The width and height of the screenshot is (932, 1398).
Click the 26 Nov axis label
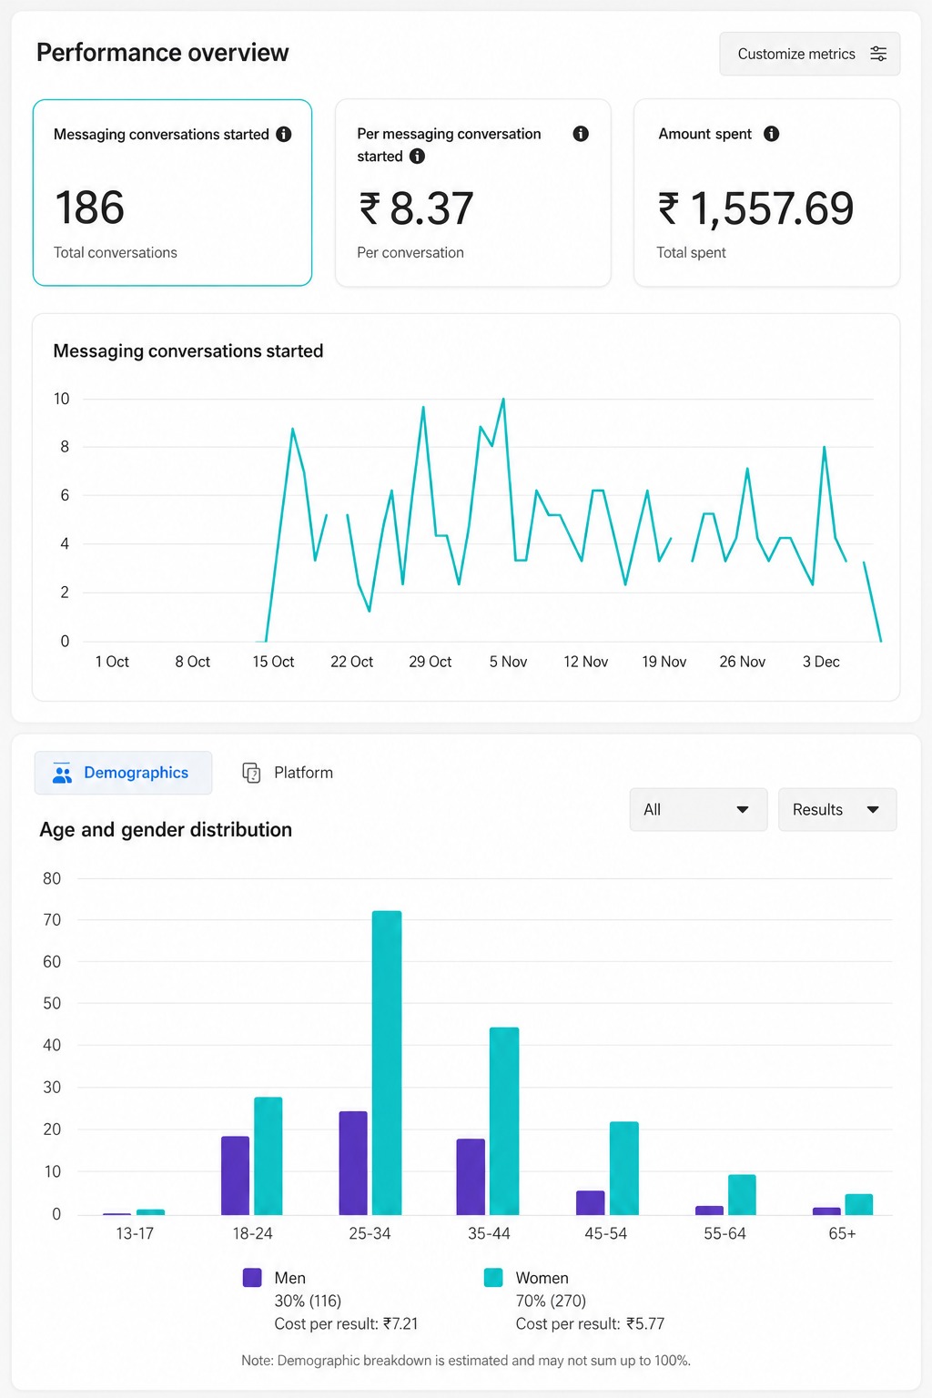coord(742,662)
